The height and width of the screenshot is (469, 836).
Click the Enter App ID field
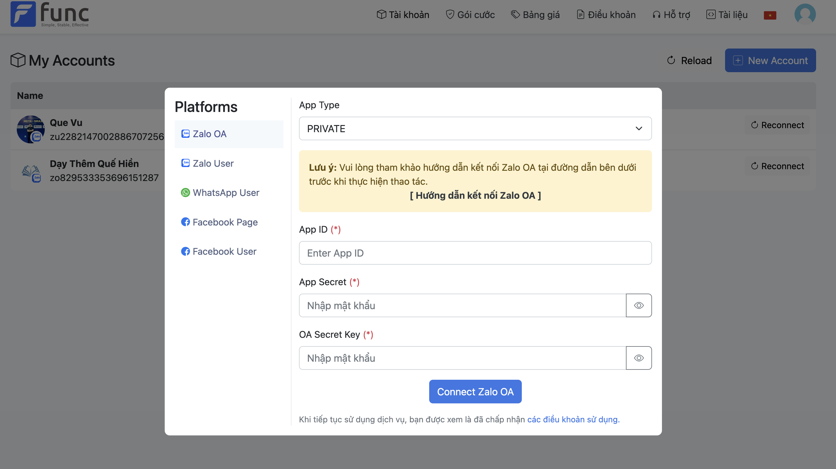coord(475,253)
